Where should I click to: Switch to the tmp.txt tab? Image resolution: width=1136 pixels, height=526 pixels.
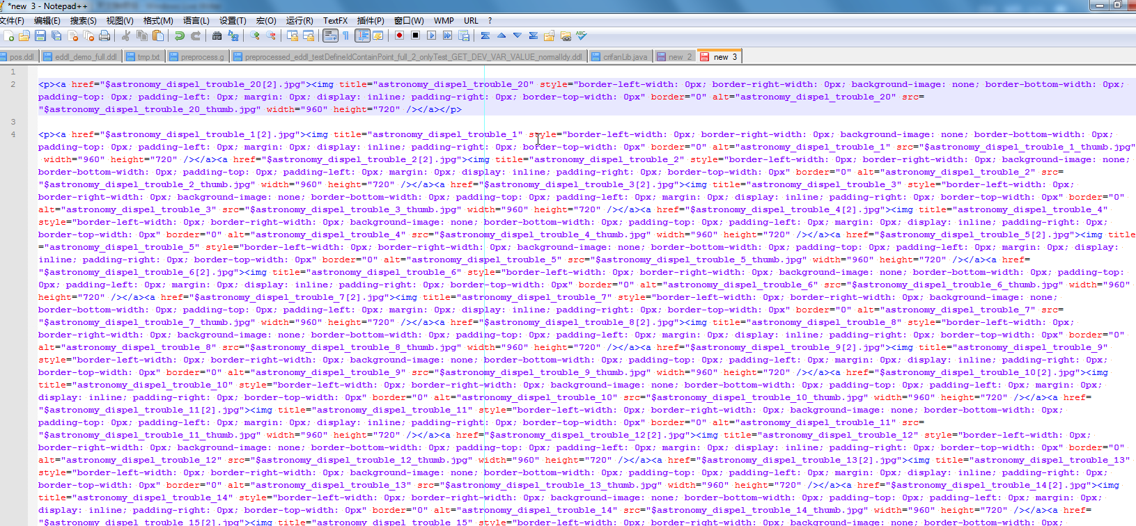point(147,57)
